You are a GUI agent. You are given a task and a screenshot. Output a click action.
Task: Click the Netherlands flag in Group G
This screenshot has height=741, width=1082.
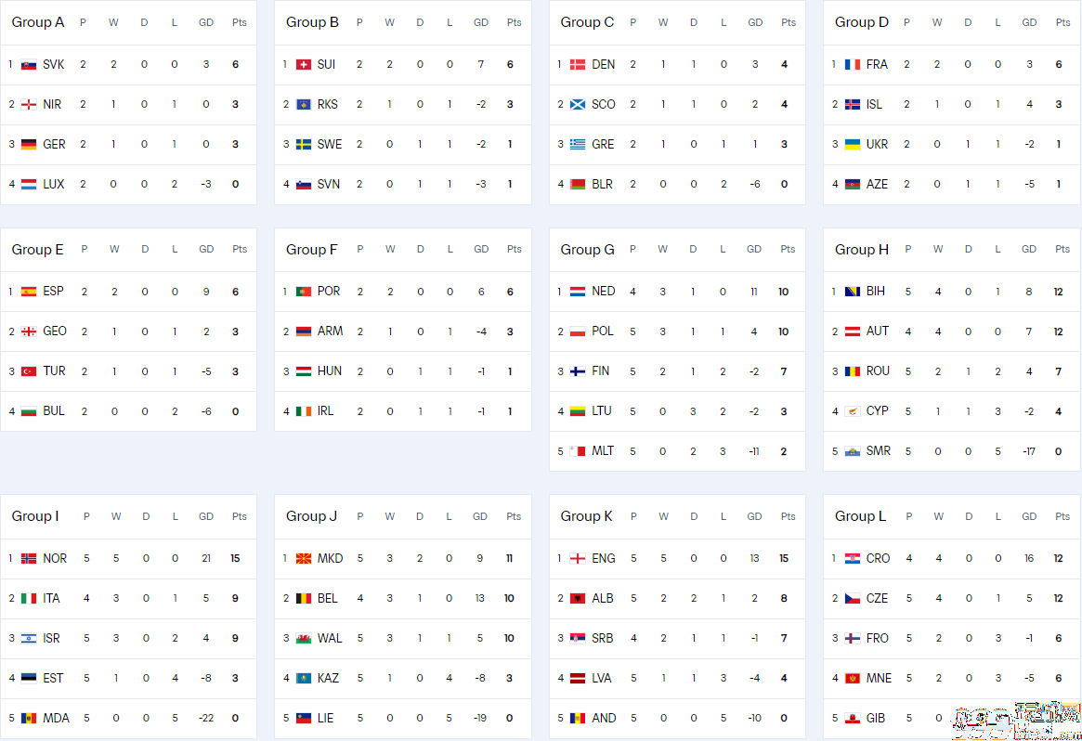(578, 292)
